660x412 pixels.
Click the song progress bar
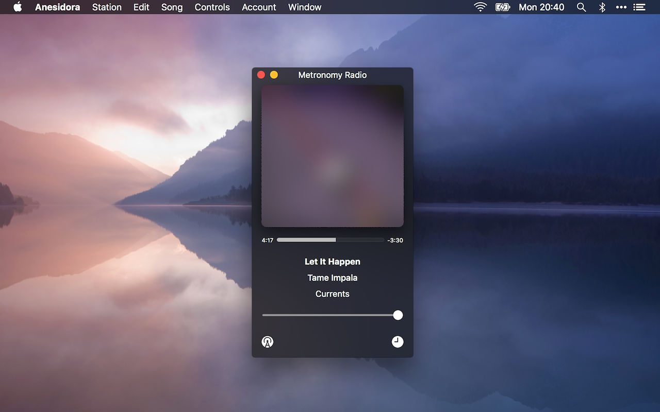[x=331, y=240]
